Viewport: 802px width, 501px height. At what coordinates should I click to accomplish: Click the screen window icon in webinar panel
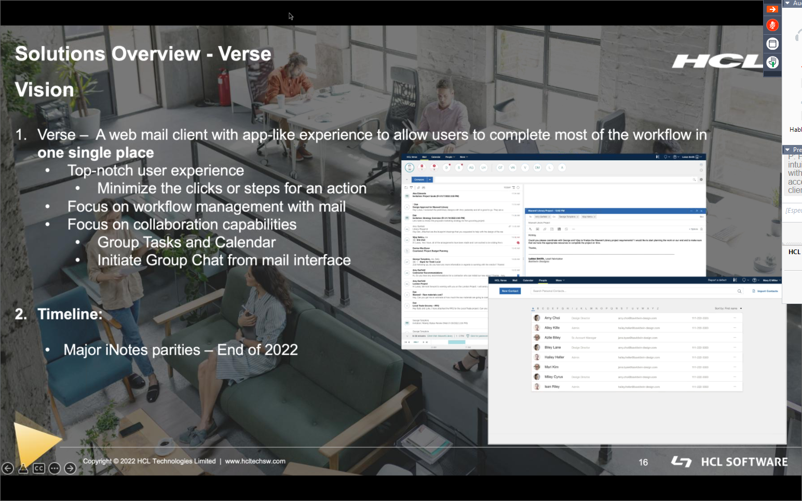[772, 44]
